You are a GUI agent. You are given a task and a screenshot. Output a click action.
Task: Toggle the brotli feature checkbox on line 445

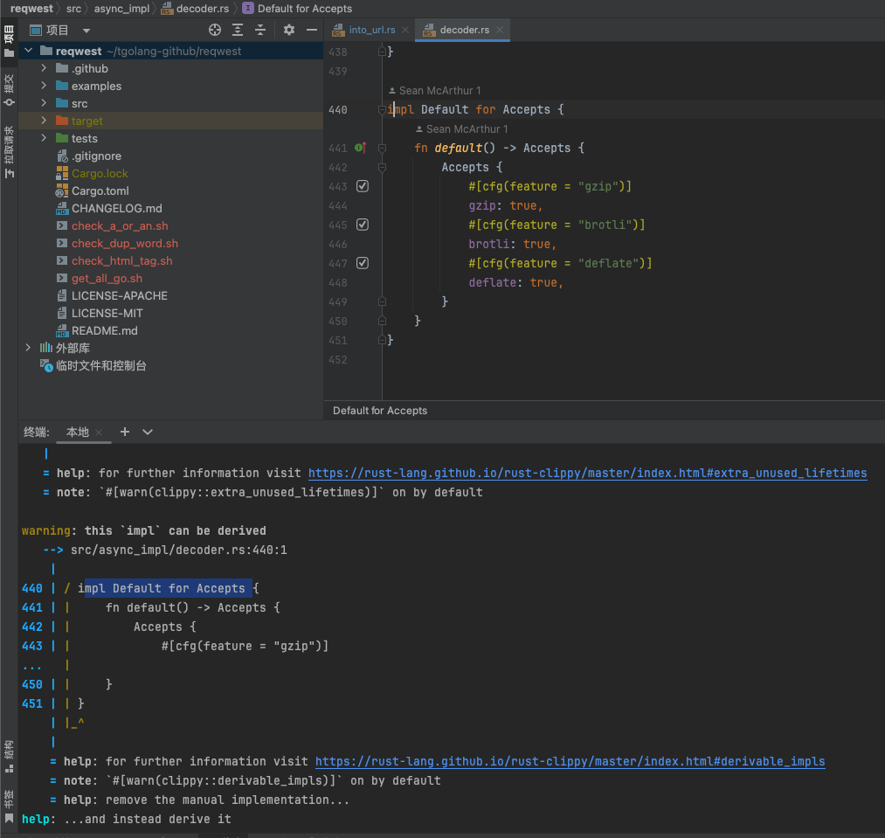[x=363, y=225]
